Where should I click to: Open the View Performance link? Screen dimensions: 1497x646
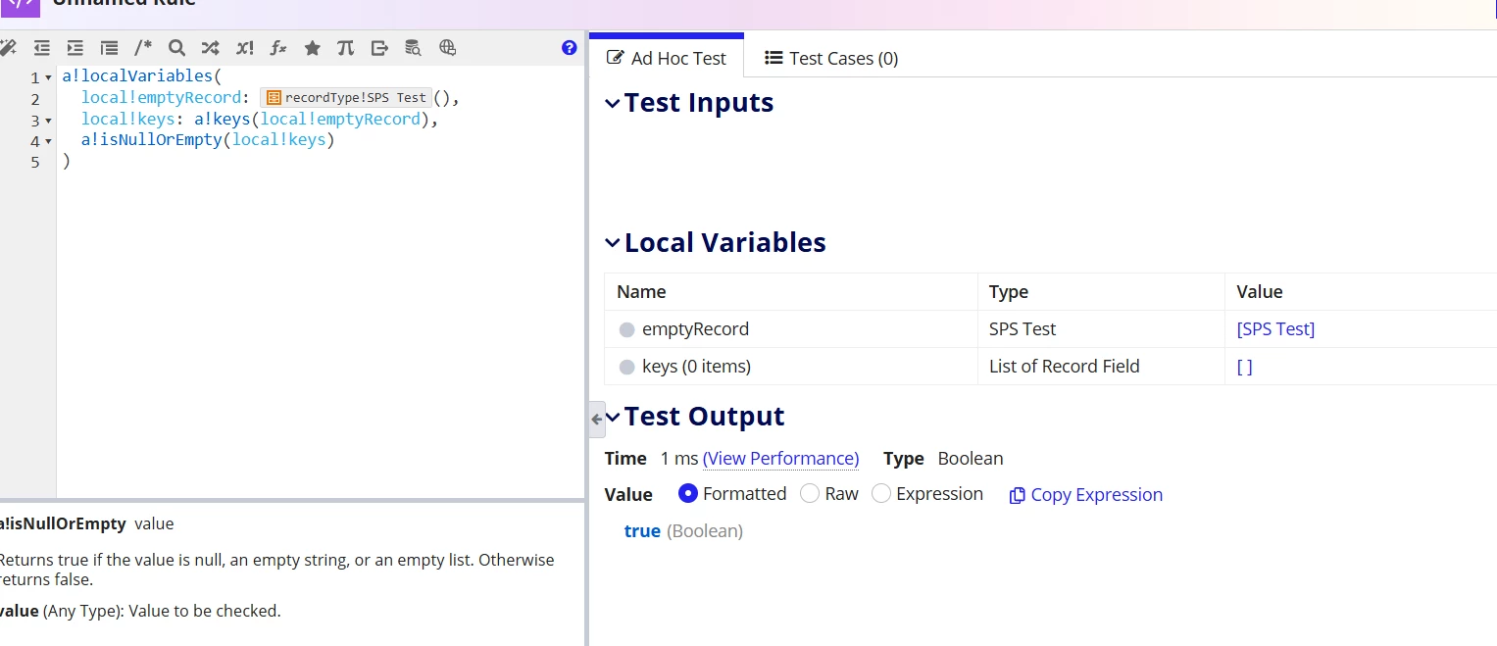780,458
